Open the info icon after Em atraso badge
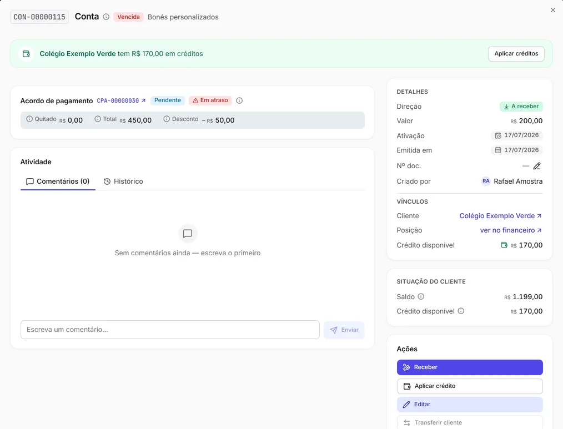The width and height of the screenshot is (563, 429). (239, 100)
